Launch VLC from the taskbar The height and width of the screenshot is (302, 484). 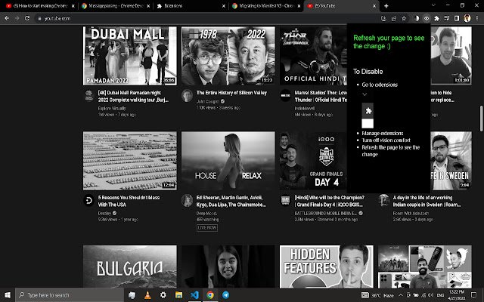point(148,295)
